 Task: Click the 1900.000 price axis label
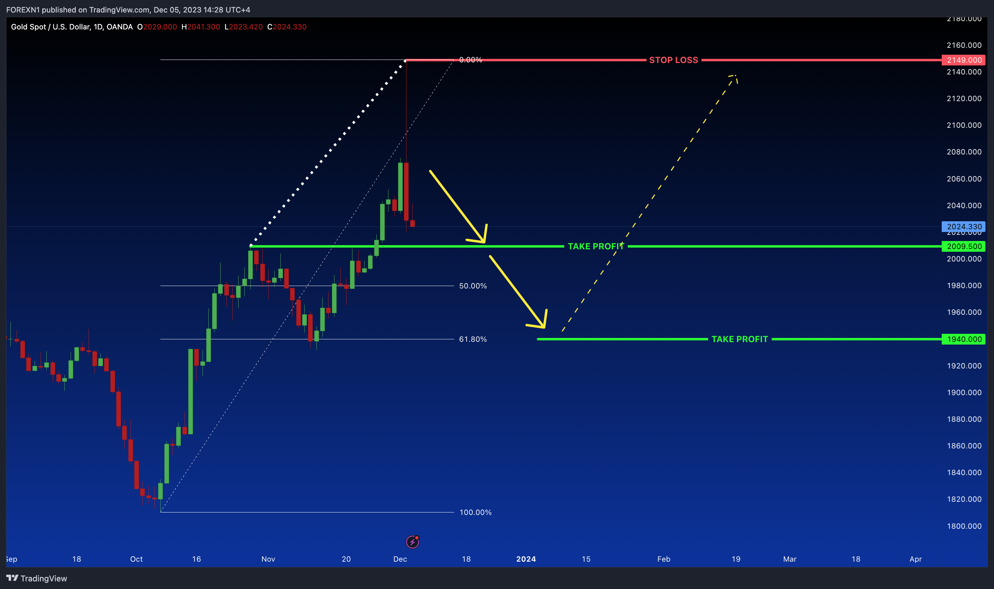[x=964, y=392]
